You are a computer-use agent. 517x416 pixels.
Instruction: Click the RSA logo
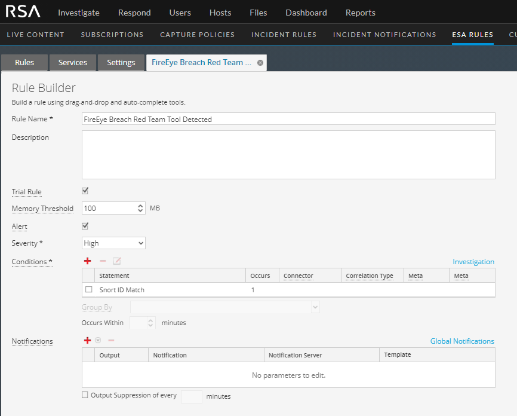23,12
